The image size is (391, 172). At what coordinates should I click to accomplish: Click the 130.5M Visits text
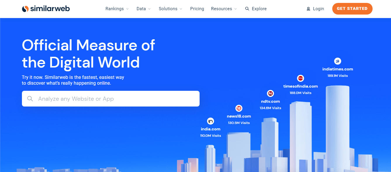(x=239, y=123)
